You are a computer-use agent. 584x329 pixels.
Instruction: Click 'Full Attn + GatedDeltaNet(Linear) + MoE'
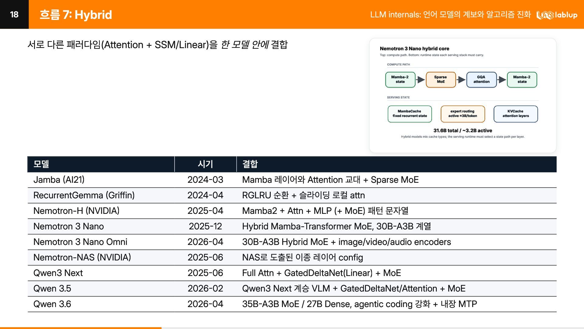pyautogui.click(x=322, y=273)
